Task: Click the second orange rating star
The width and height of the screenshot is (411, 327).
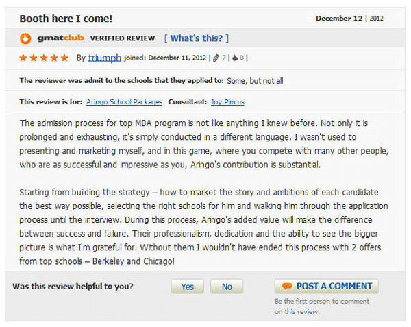Action: click(34, 58)
